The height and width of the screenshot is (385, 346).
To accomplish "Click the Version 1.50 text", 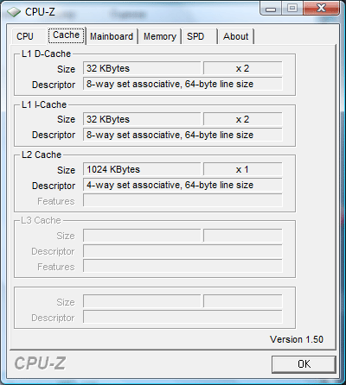I will (x=297, y=339).
